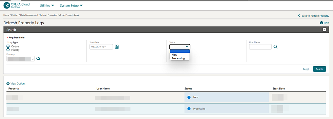Viewport: 333px width, 119px height.
Task: Select the blank Status option
Action: (x=180, y=51)
